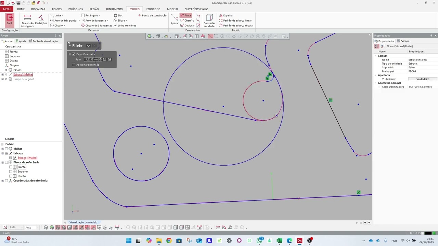Click the Raio spinner arrows
The image size is (438, 246).
point(100,59)
